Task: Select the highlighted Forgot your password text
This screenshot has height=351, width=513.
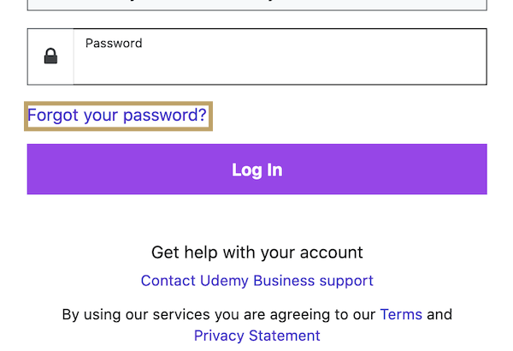Action: pyautogui.click(x=117, y=115)
